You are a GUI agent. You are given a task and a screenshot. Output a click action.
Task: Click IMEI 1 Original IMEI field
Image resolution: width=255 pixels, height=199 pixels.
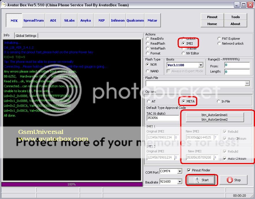pyautogui.click(x=161, y=138)
